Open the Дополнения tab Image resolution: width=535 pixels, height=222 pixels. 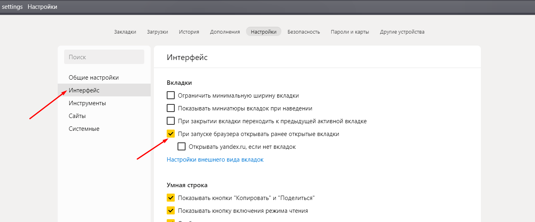225,32
